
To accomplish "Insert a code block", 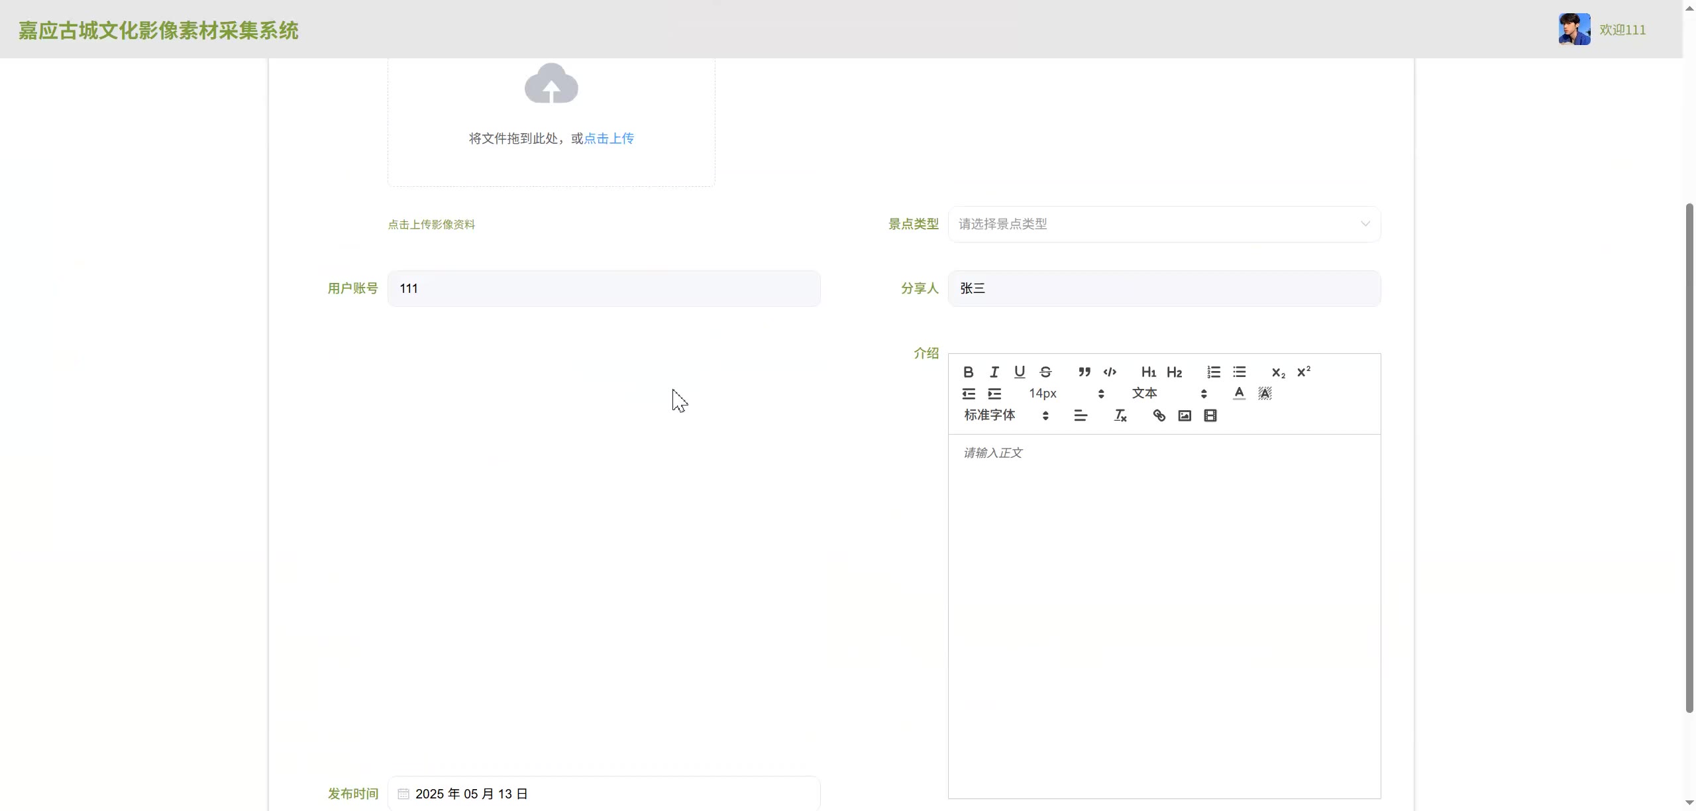I will point(1110,372).
